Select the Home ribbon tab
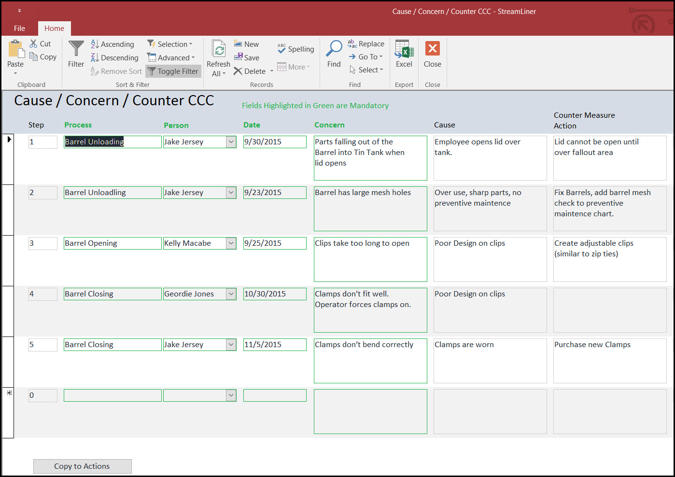Screen dimensions: 675x477 click(54, 28)
